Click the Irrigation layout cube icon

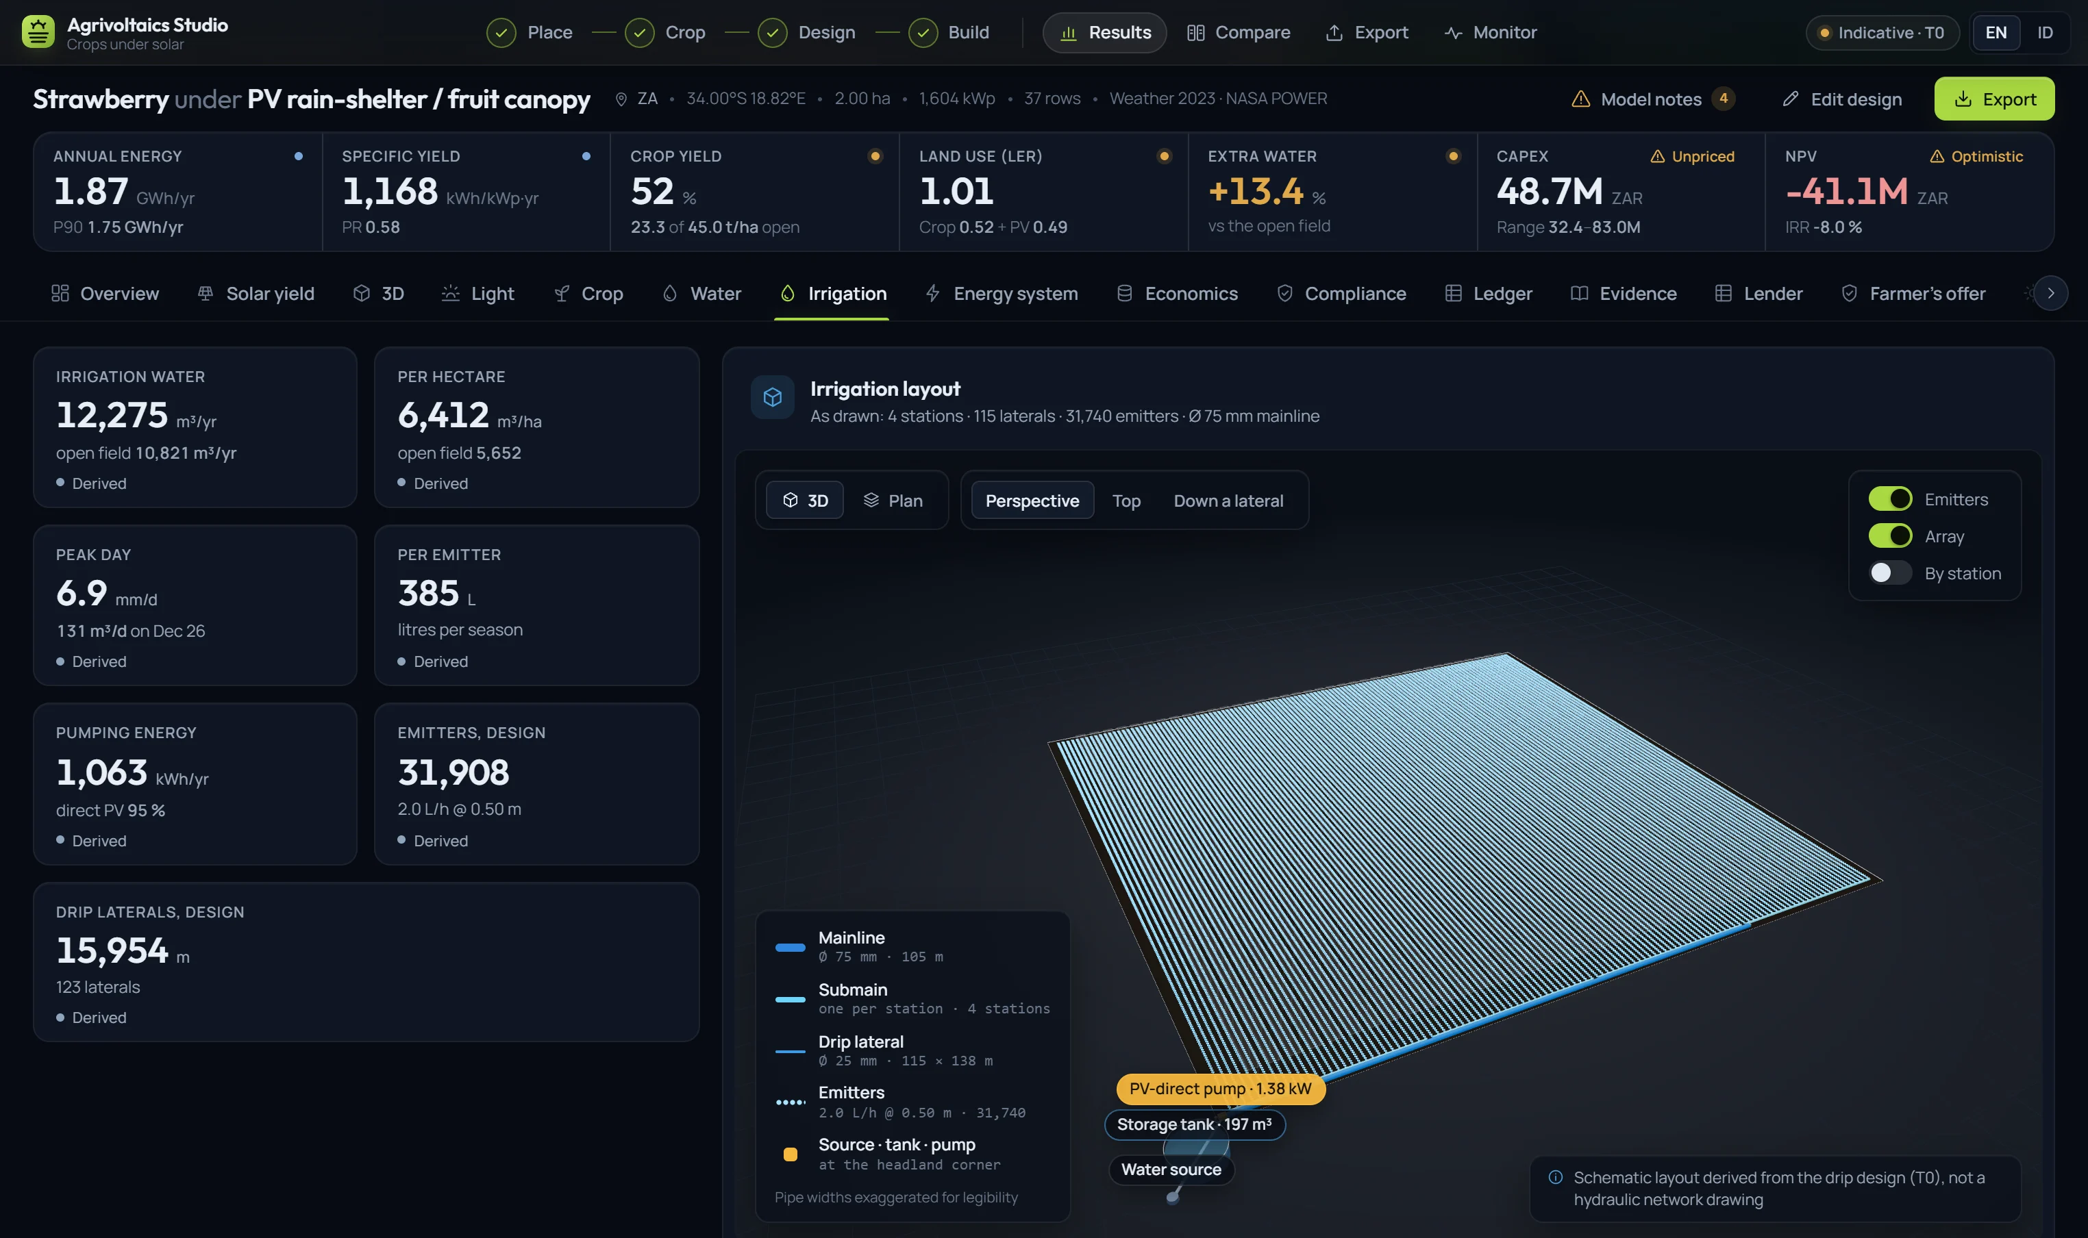(x=773, y=397)
